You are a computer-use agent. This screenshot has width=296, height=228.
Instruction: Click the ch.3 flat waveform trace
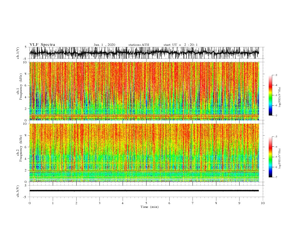click(144, 191)
